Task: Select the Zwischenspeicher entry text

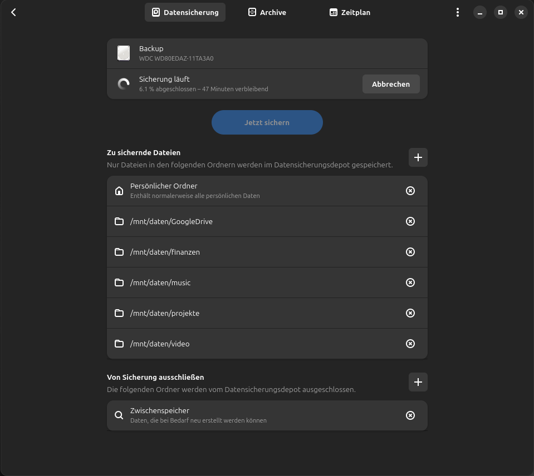Action: tap(159, 411)
